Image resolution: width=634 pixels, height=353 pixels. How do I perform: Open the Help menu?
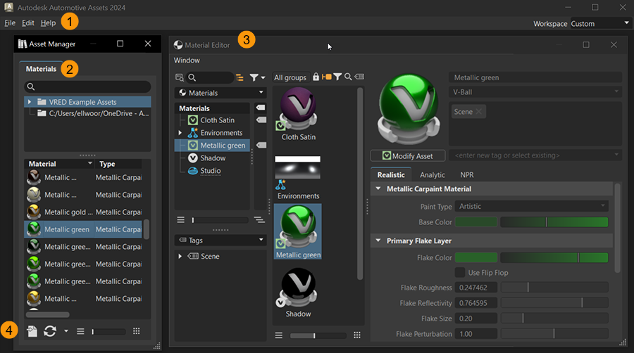tap(48, 23)
